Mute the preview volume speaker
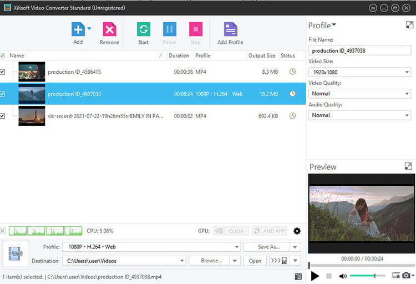Screen dimensions: 416x284 tap(343, 276)
